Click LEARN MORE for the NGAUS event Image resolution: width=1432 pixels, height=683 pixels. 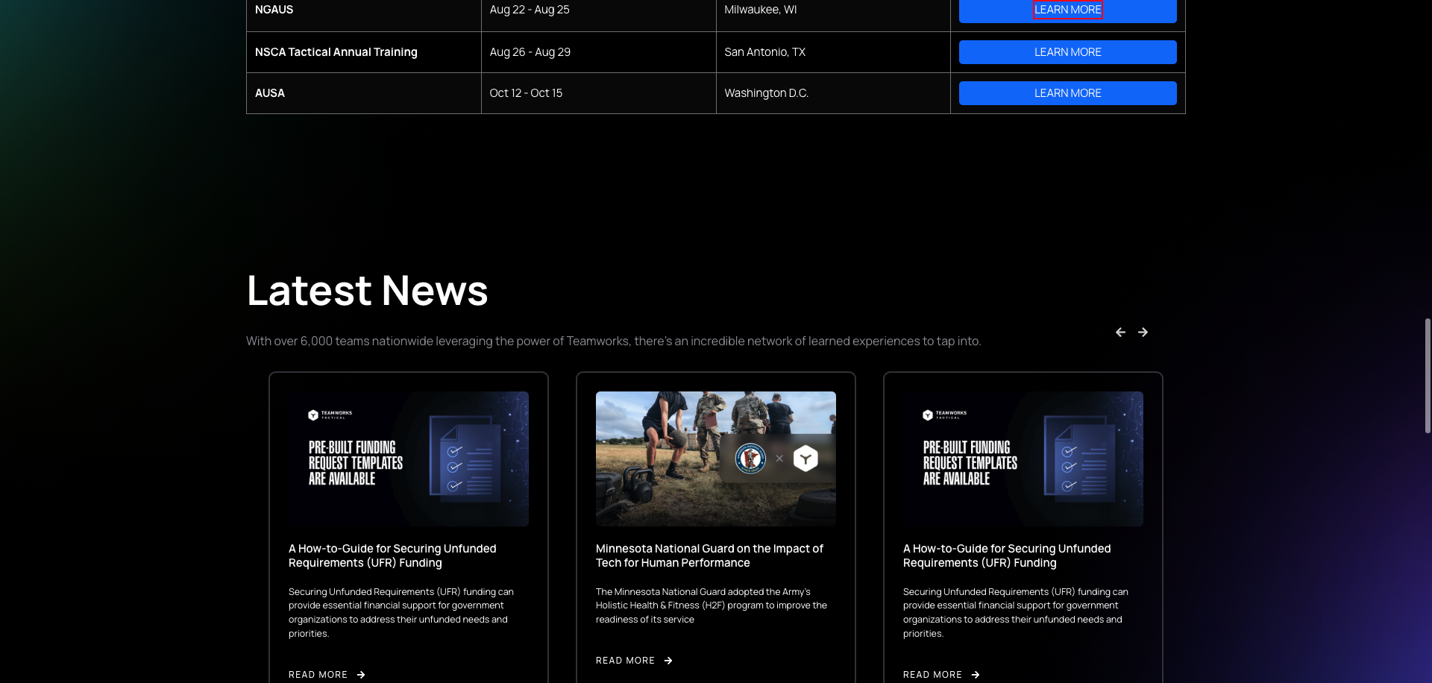tap(1067, 10)
